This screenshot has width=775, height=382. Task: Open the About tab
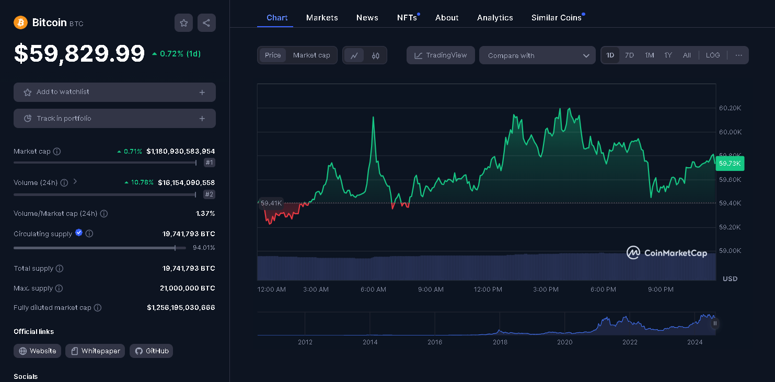(447, 18)
